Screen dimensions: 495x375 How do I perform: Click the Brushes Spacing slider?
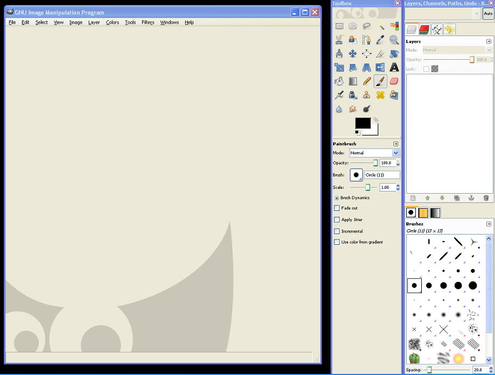447,370
